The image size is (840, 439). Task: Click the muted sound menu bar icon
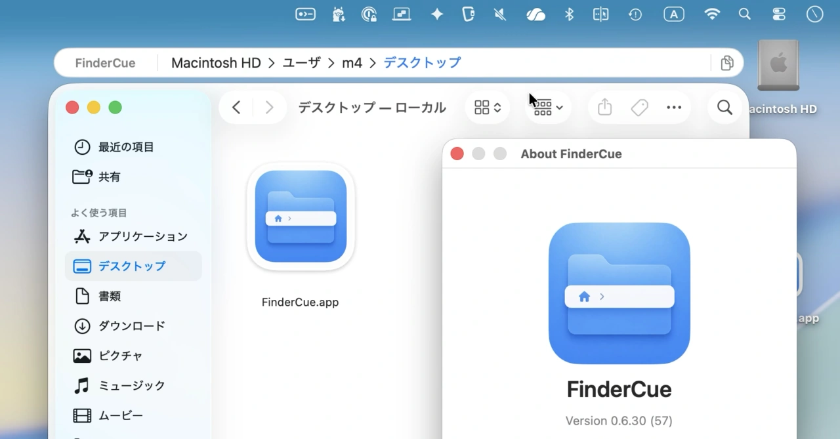click(x=500, y=14)
